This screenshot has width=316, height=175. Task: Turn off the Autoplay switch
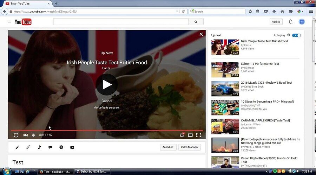(297, 35)
